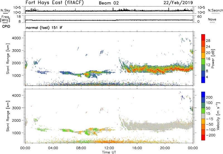The width and height of the screenshot is (223, 154).
Task: Click the red bottom of Velocity colorbar
Action: [203, 138]
